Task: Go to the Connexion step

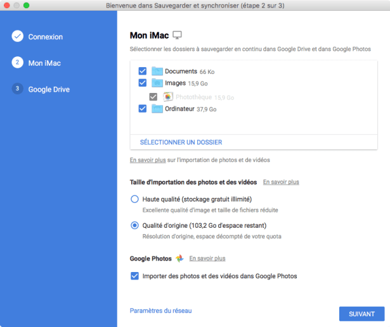Action: pos(46,37)
